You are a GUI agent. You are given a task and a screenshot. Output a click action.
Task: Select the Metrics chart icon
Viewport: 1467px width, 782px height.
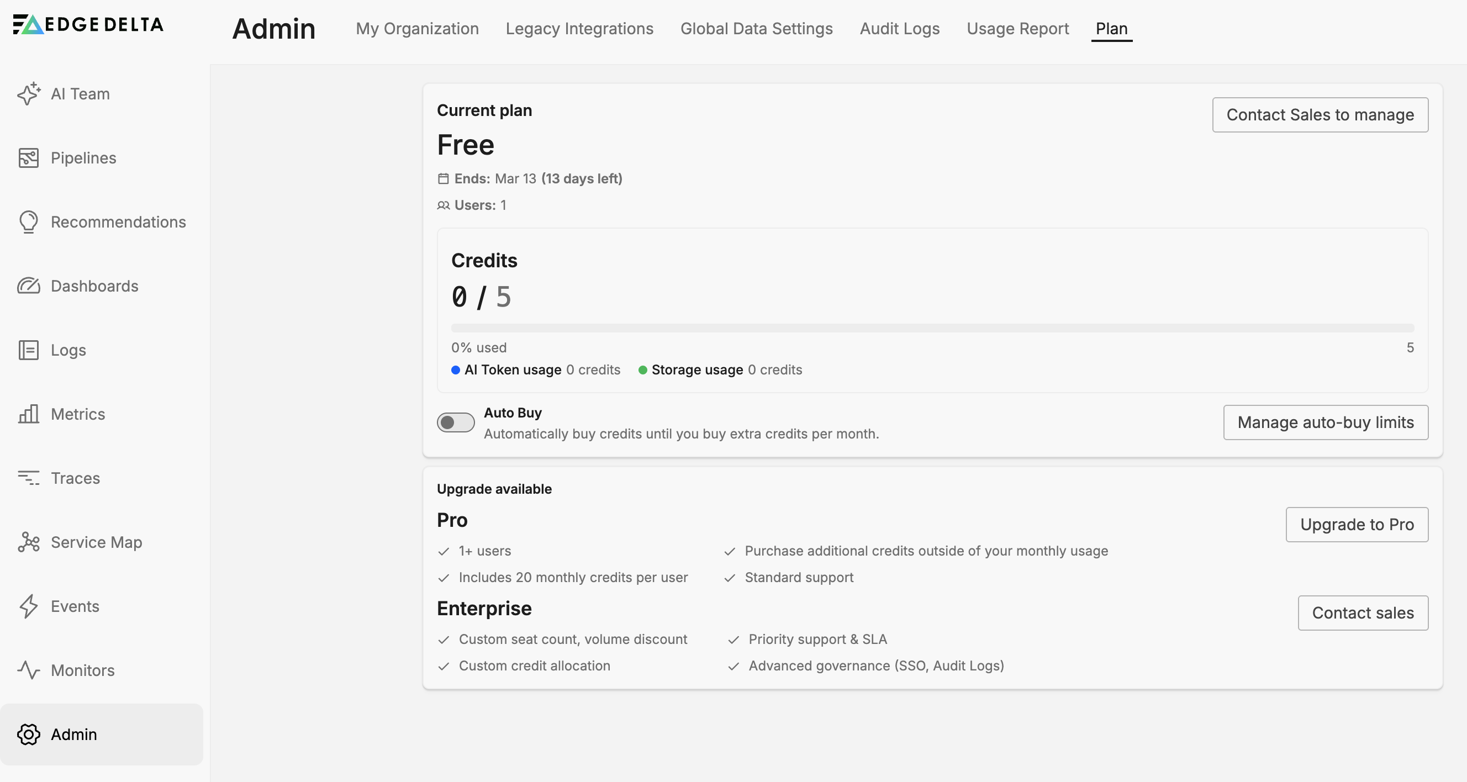29,414
